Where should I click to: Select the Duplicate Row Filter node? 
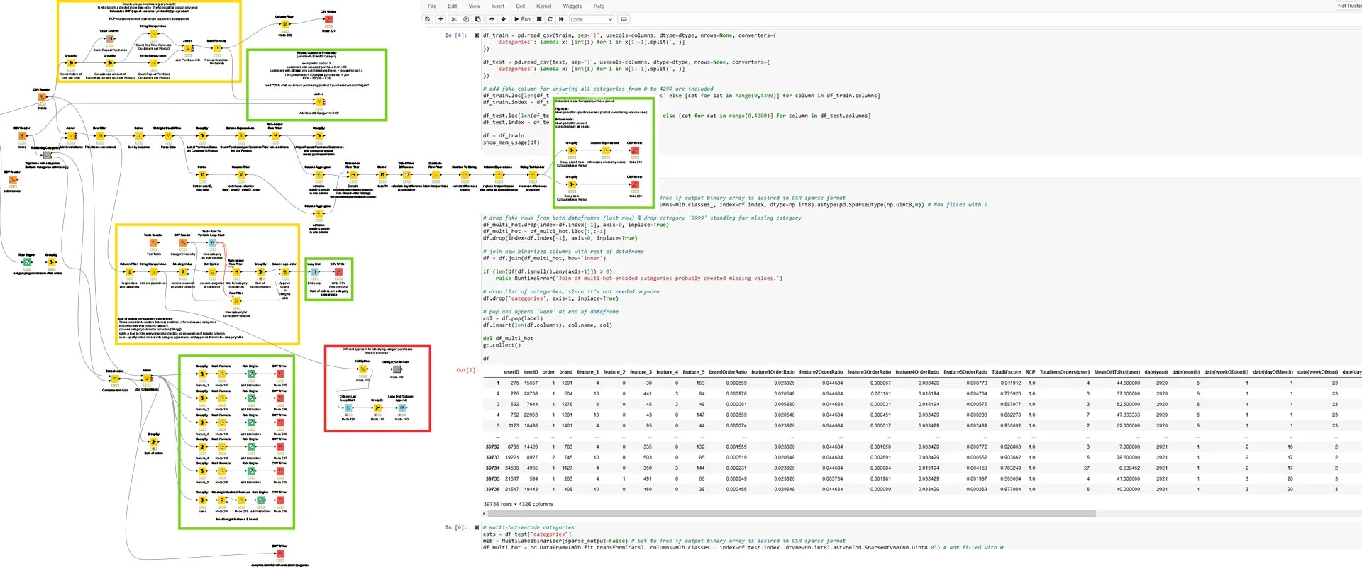(436, 174)
